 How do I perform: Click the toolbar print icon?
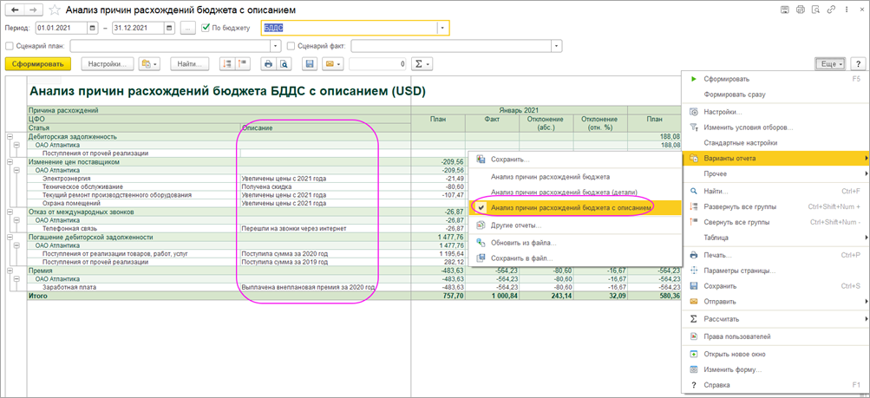[x=268, y=64]
